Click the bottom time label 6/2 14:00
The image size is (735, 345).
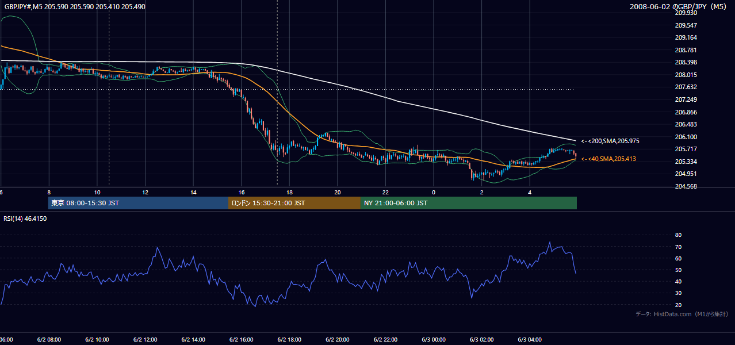click(193, 340)
